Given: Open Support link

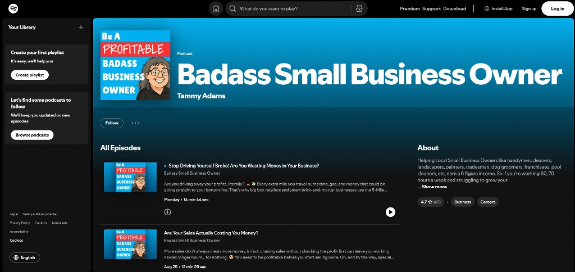Looking at the screenshot, I should click(431, 8).
